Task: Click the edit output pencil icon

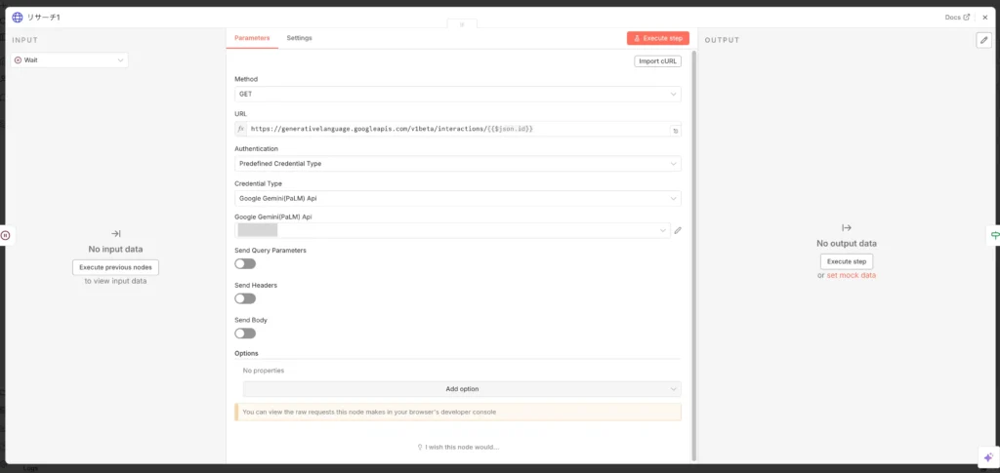Action: (x=983, y=40)
